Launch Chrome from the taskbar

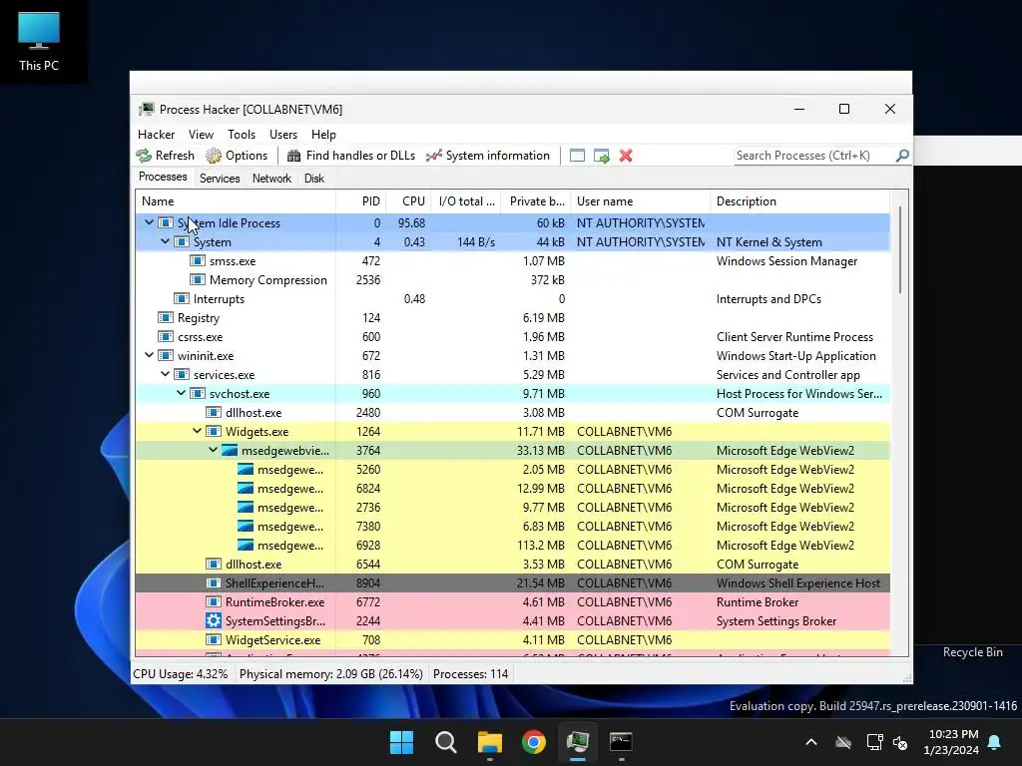pos(534,742)
